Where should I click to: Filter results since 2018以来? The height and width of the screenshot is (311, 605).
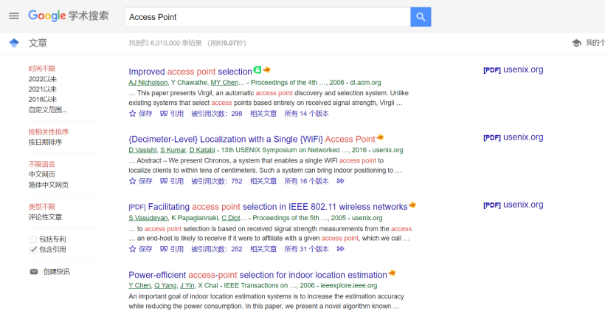point(43,99)
